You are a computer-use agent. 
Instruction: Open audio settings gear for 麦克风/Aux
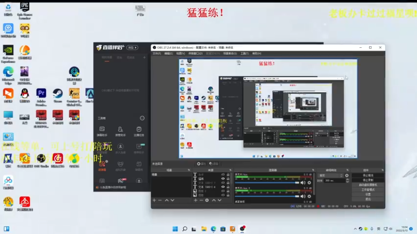(309, 183)
